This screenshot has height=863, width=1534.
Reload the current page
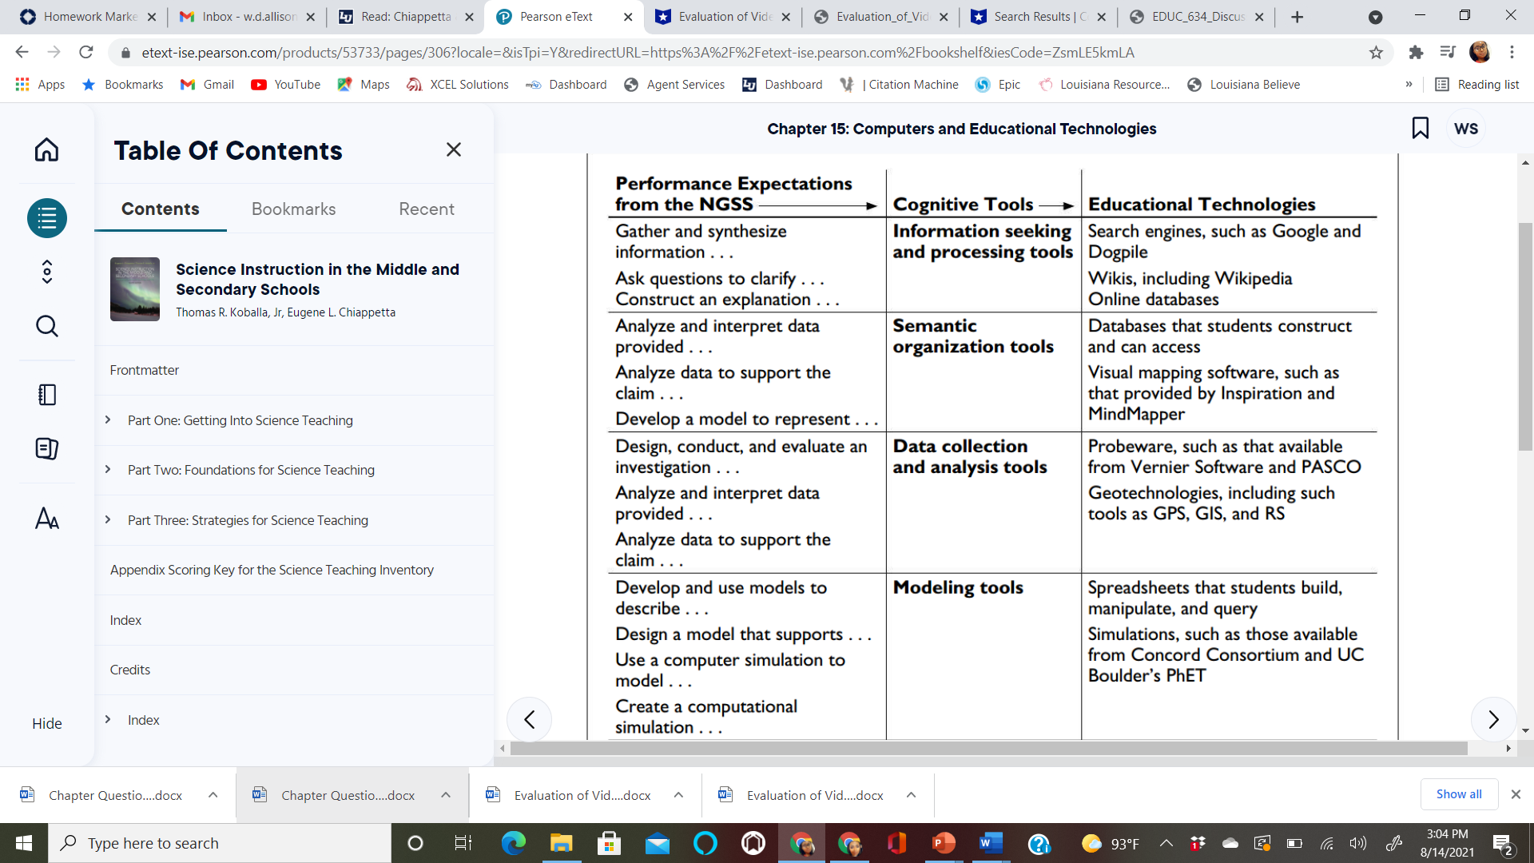tap(86, 53)
